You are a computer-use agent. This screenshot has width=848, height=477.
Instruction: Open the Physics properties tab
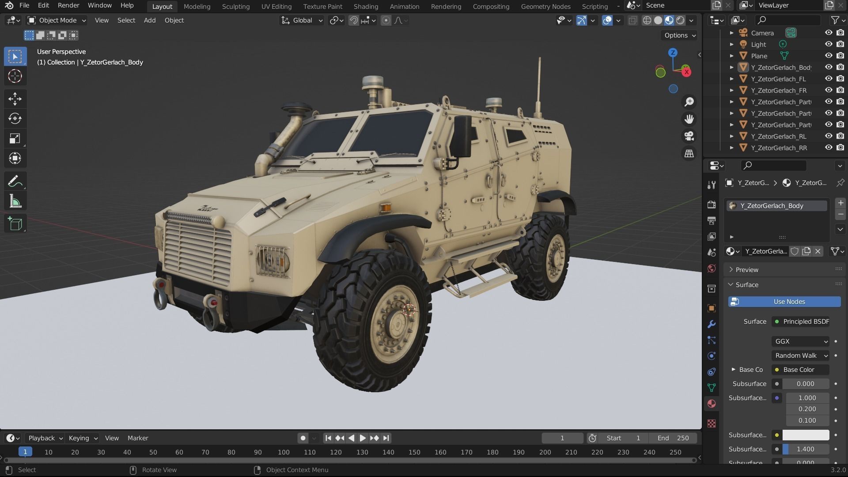tap(712, 356)
